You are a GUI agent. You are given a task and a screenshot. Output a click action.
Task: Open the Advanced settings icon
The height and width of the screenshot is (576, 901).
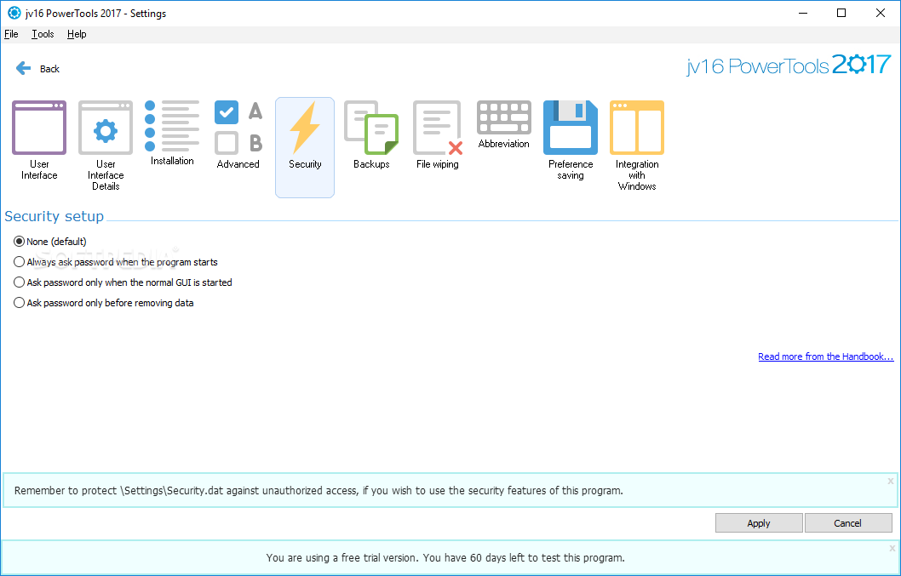click(238, 128)
